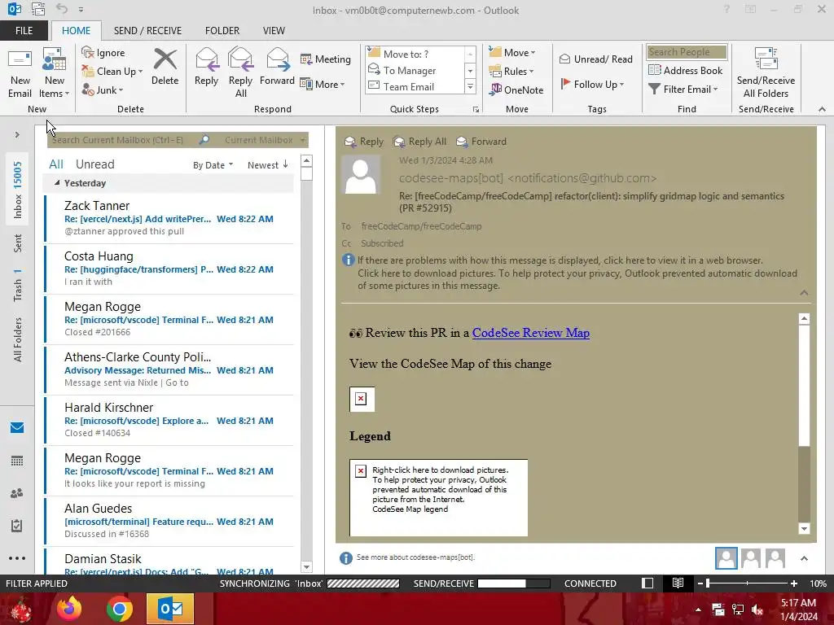Delete the selected message
Screen dimensions: 834x625
(x=165, y=67)
